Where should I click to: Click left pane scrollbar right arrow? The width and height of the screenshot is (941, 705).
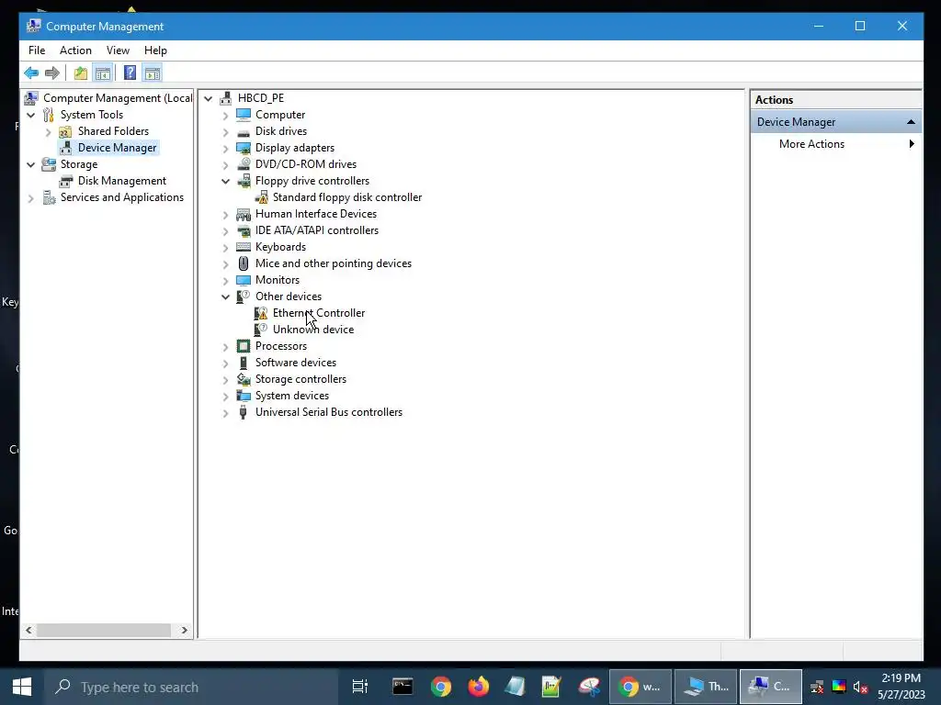coord(184,630)
